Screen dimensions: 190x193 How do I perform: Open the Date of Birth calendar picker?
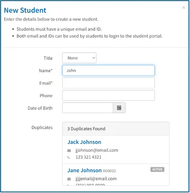(x=119, y=108)
